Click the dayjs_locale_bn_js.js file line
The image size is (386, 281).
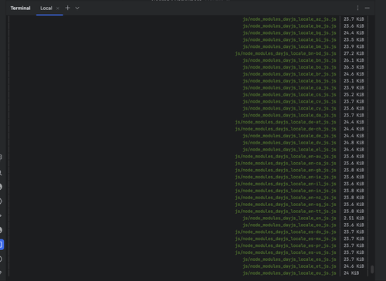pos(289,60)
